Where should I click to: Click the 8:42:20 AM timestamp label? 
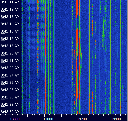(10, 53)
